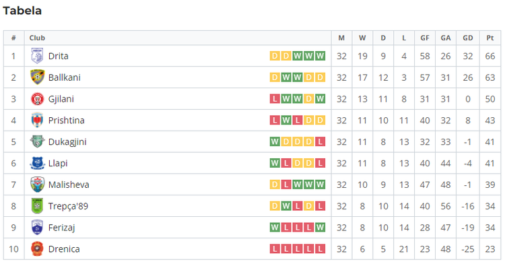Click Drita's latest green W result box
The image size is (505, 266).
(320, 56)
